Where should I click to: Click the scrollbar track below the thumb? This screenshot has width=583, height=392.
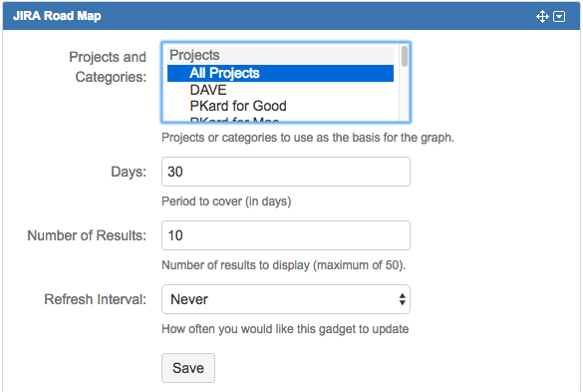pos(405,95)
